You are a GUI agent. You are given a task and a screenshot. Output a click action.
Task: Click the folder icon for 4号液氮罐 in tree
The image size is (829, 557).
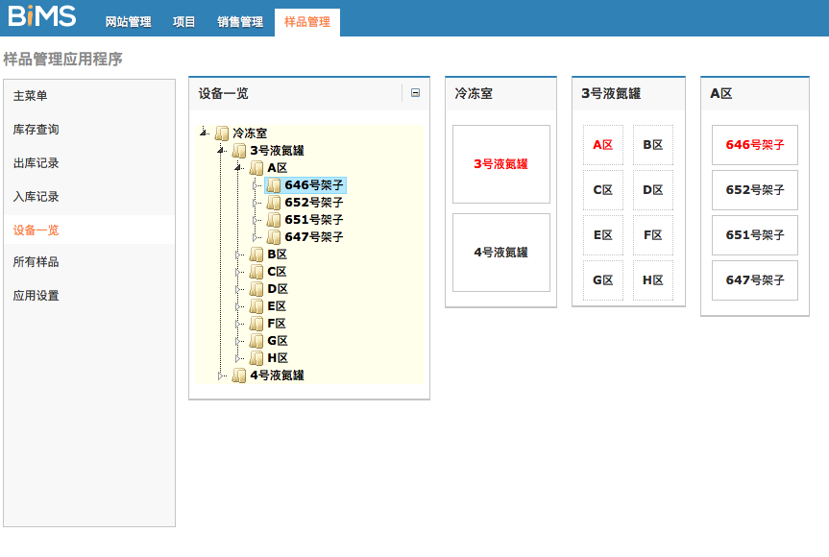click(239, 375)
